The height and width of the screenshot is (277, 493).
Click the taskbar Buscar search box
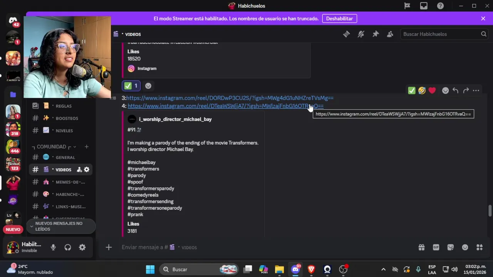(200, 269)
